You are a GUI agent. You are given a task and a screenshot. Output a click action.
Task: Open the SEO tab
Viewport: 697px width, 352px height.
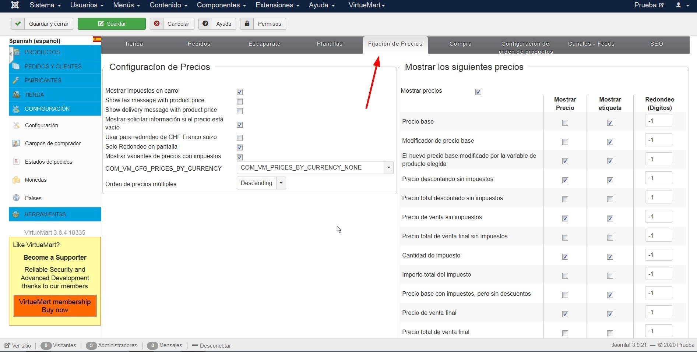pos(656,44)
